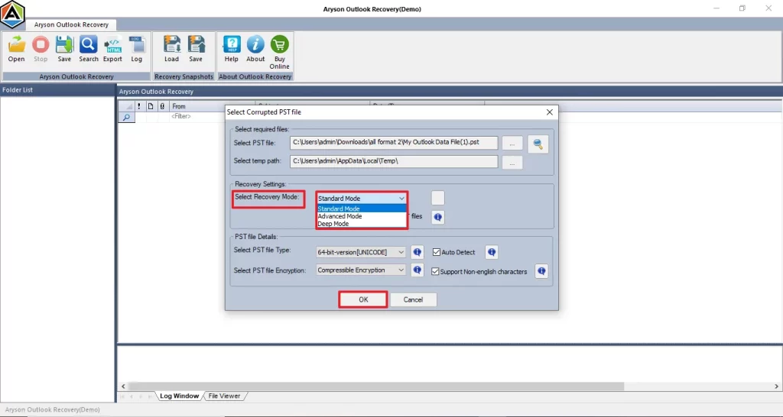Click the importance column header icon
Viewport: 783px width, 417px height.
[139, 106]
